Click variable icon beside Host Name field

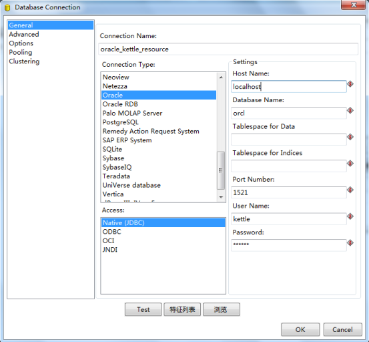[x=350, y=84]
